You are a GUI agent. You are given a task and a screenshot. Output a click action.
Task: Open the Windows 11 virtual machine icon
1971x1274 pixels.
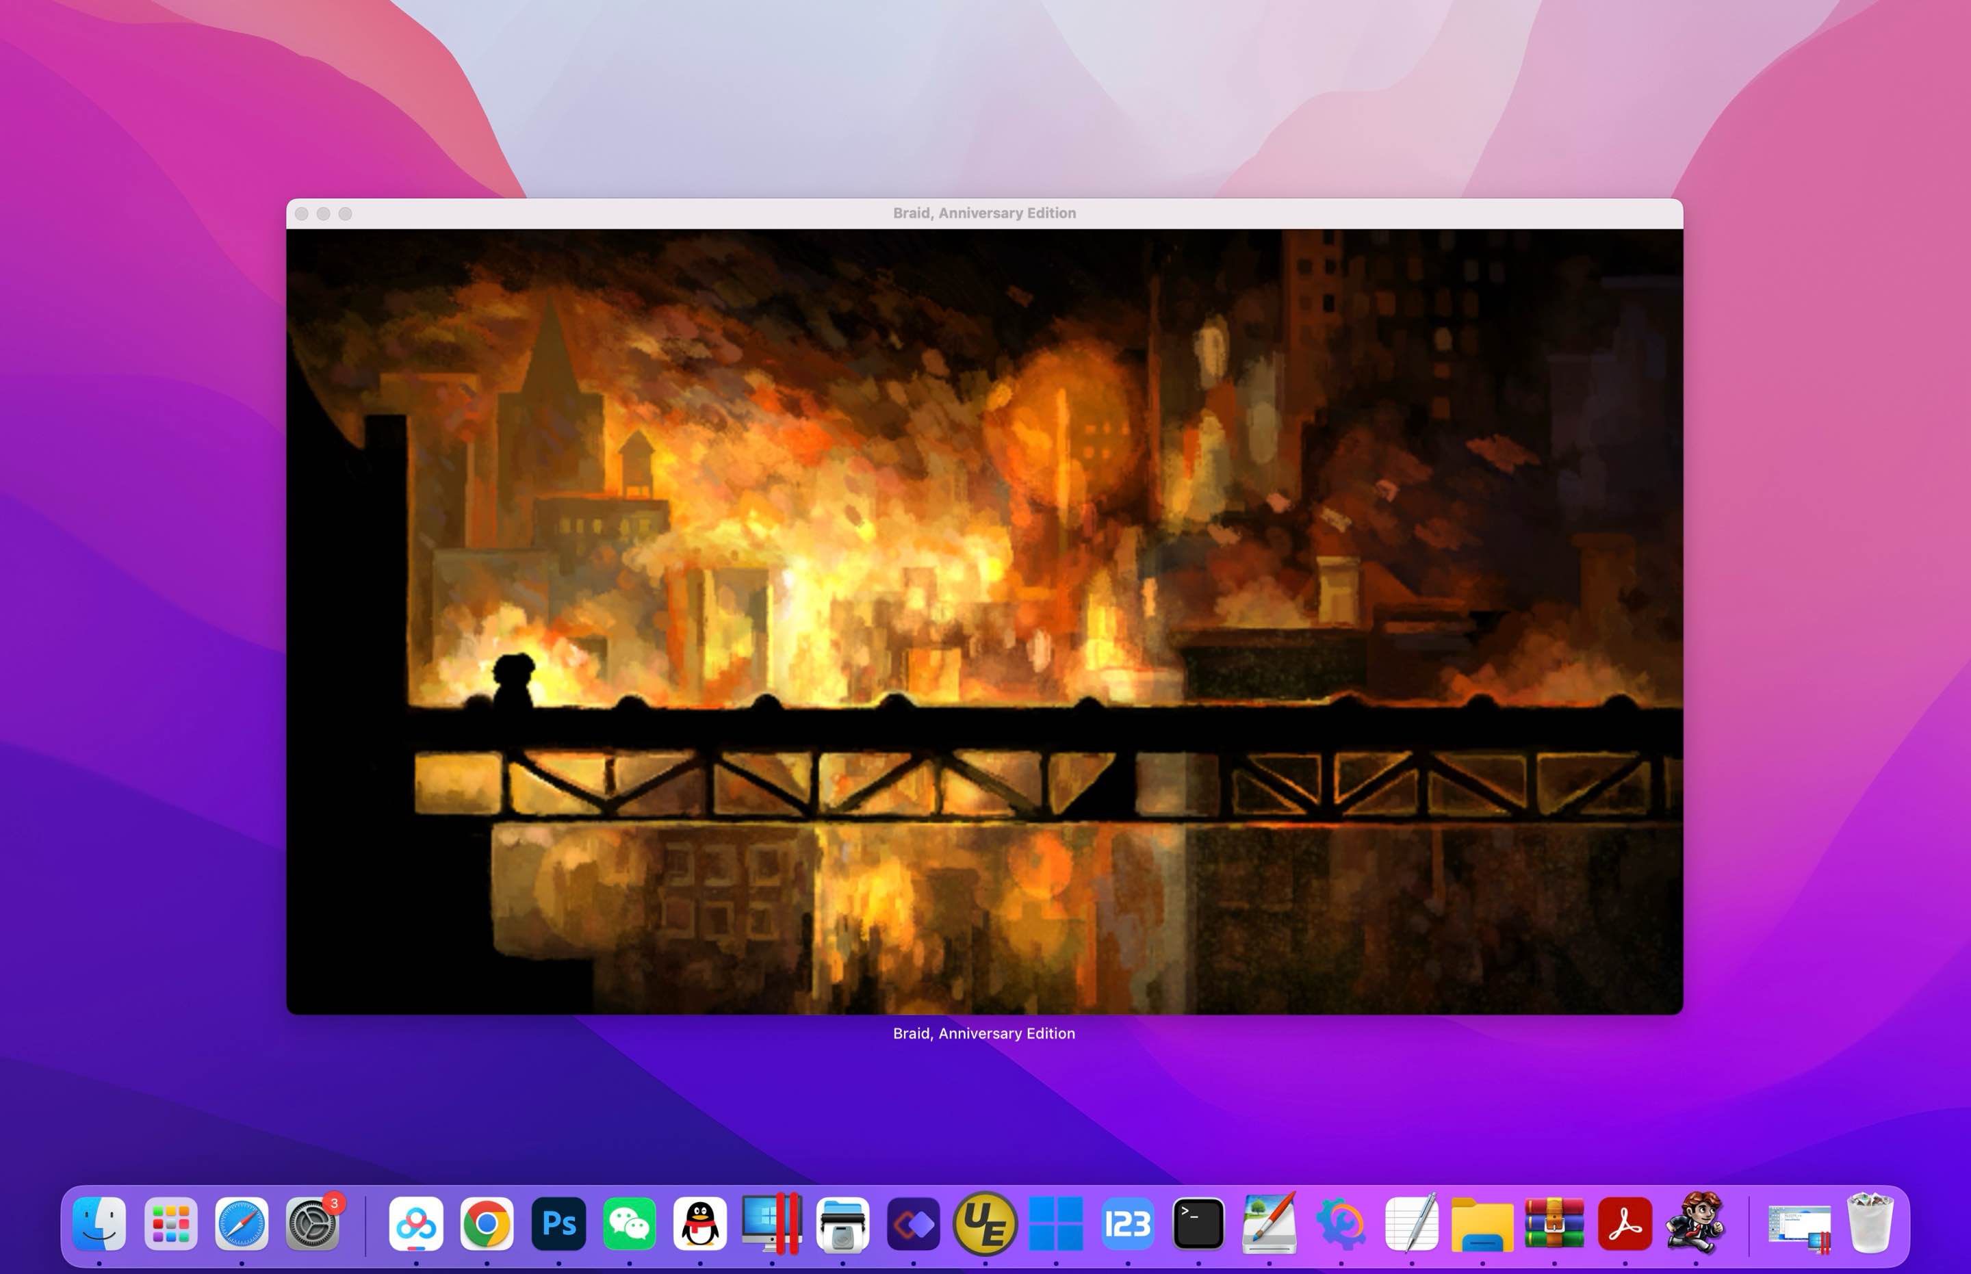click(1056, 1223)
